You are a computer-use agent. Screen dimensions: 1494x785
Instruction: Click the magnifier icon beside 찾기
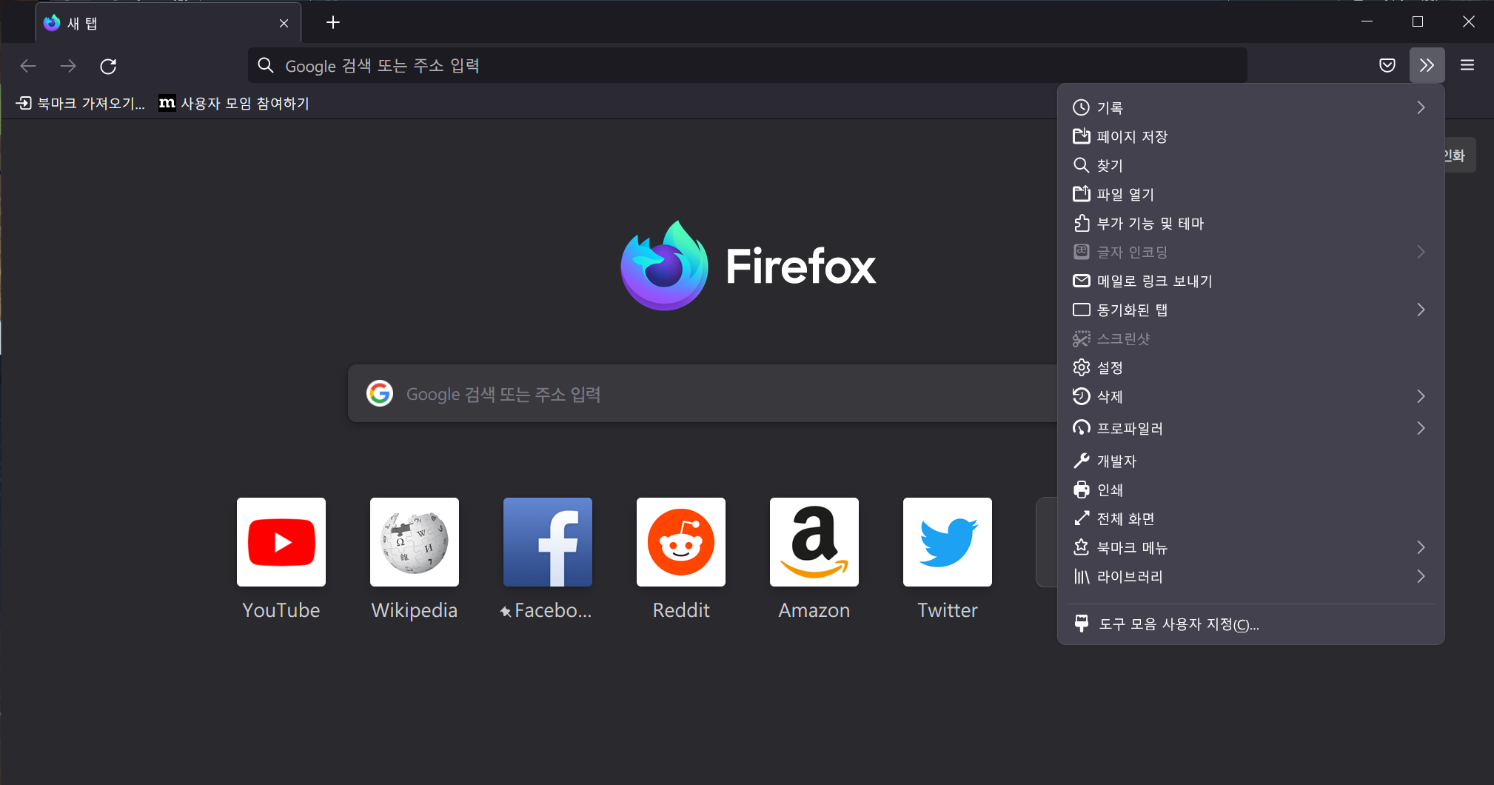[1082, 165]
